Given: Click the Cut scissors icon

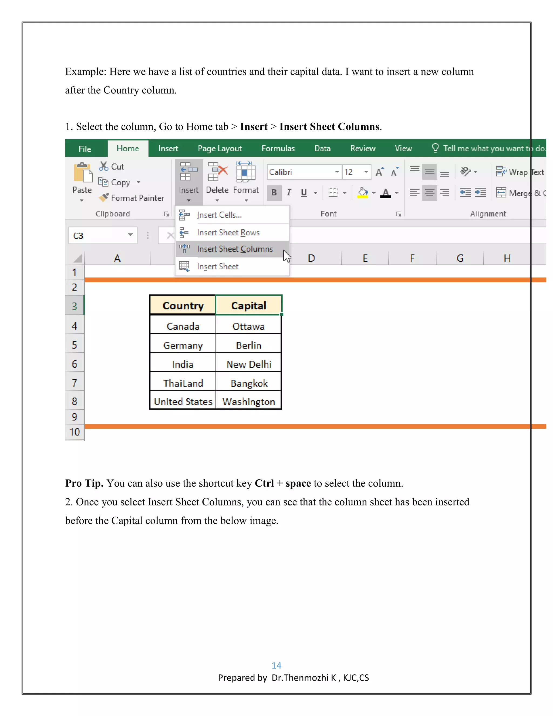Looking at the screenshot, I should [x=103, y=166].
